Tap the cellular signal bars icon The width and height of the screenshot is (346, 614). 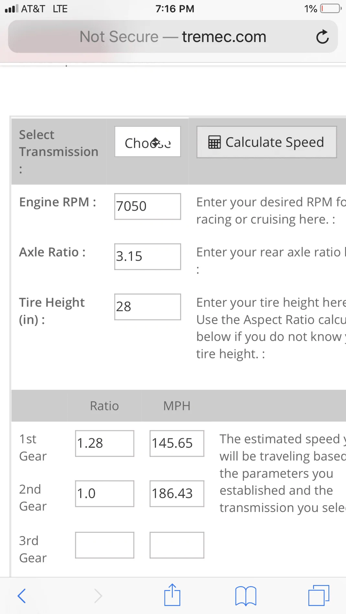[12, 8]
